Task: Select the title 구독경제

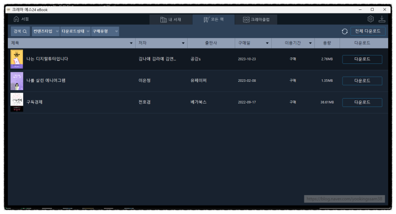Action: pos(34,102)
